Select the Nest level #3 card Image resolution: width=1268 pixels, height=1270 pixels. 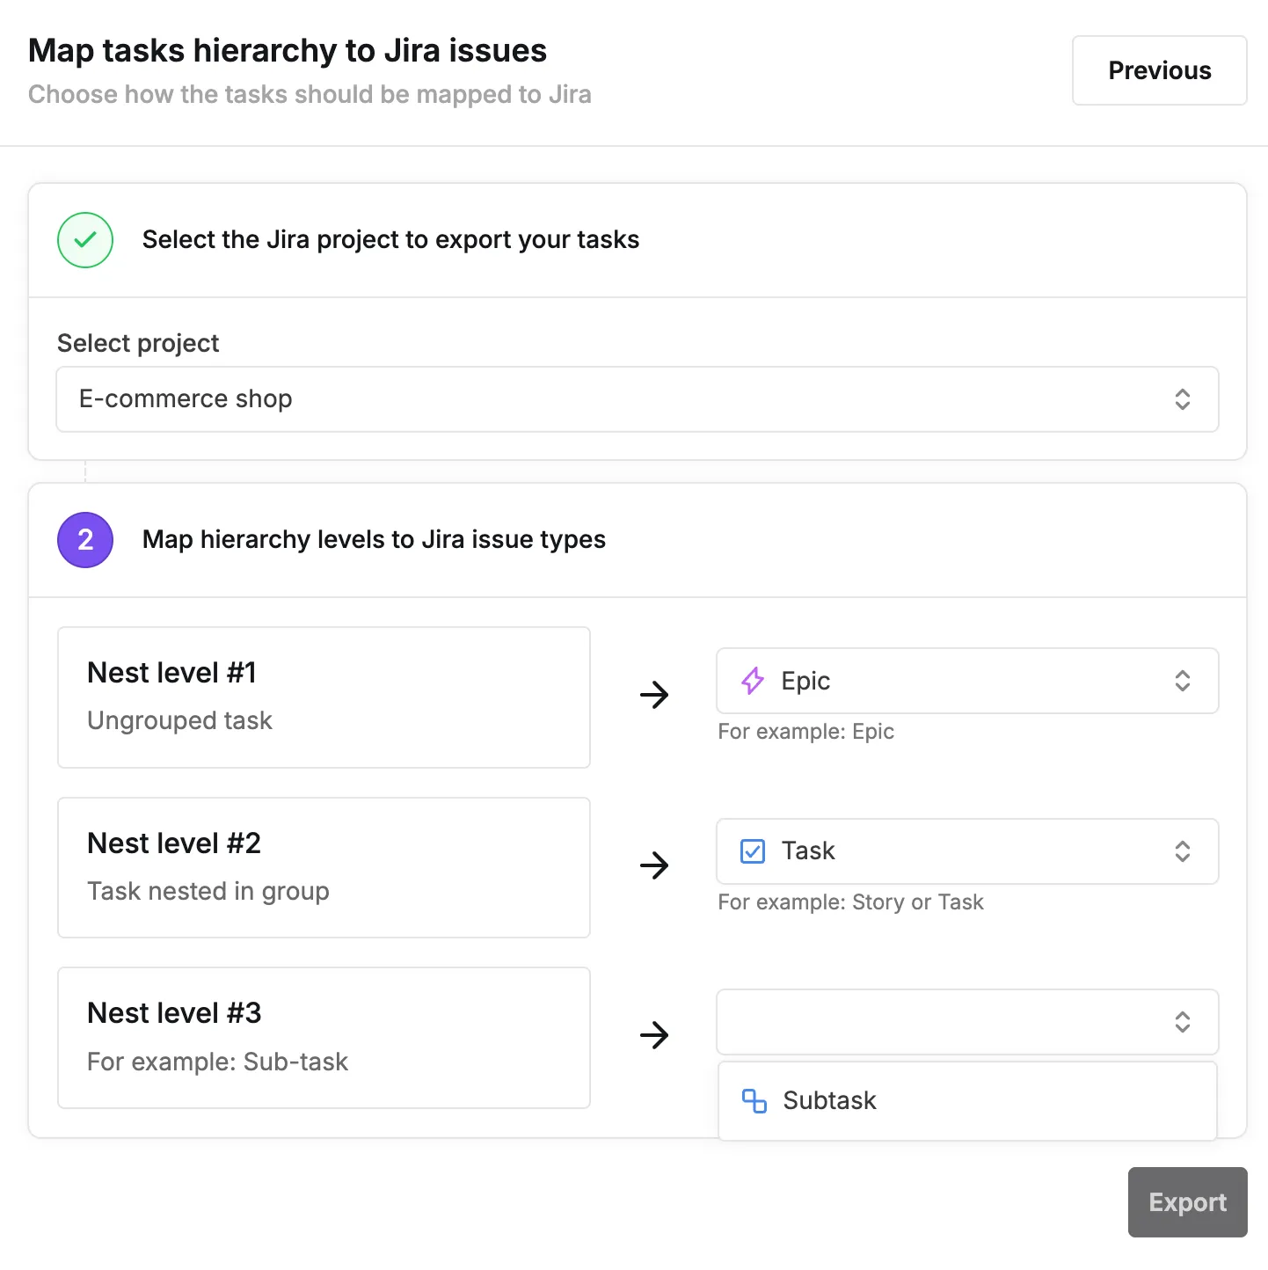pos(324,1038)
